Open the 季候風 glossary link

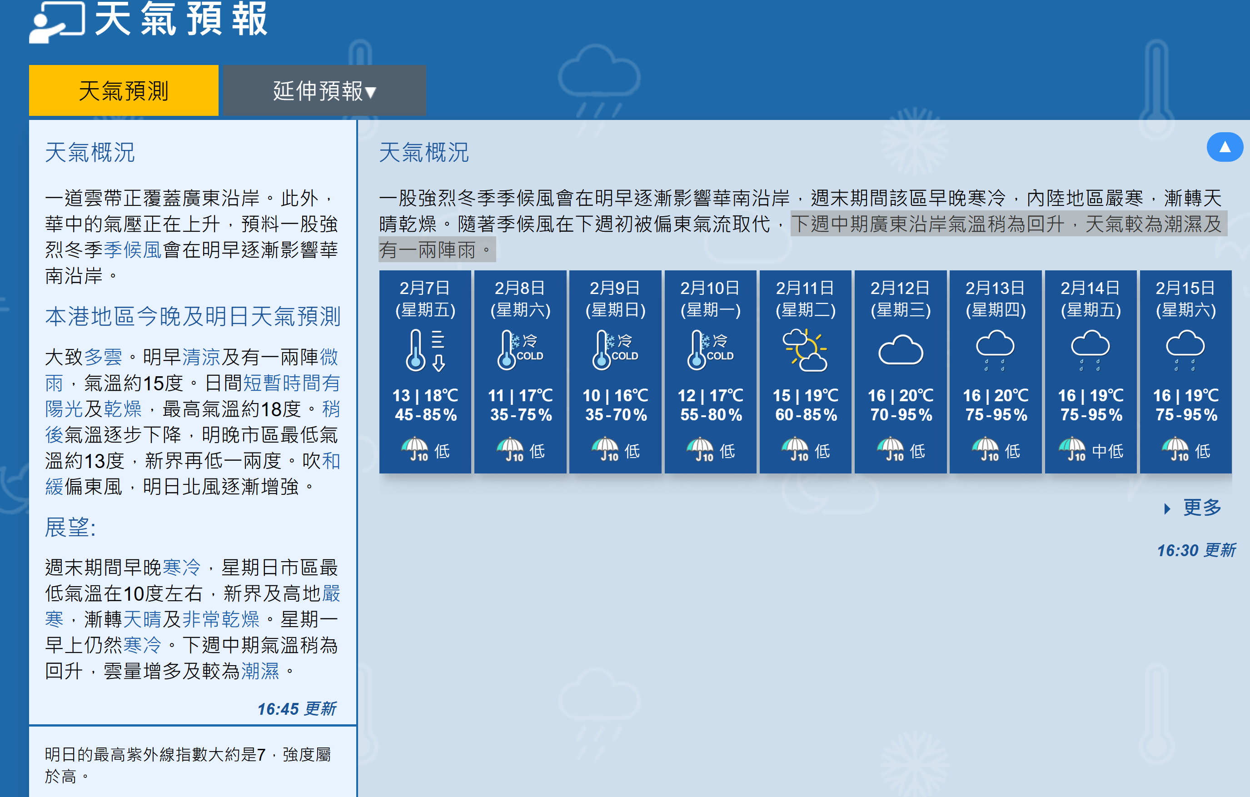133,250
